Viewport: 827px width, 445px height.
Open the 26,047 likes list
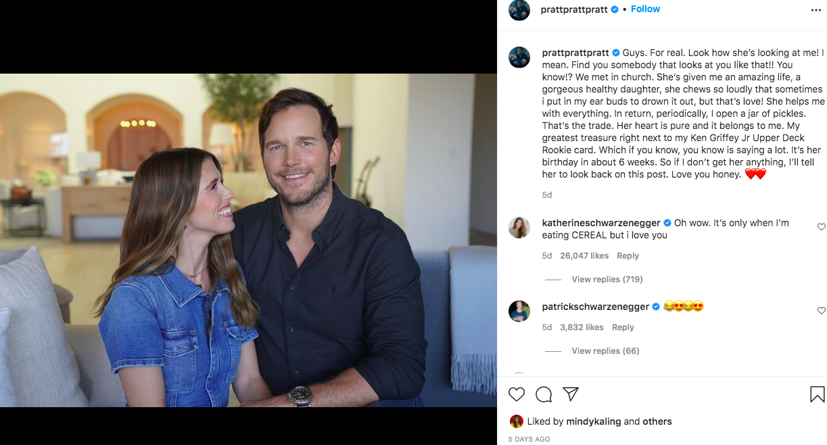(x=584, y=256)
